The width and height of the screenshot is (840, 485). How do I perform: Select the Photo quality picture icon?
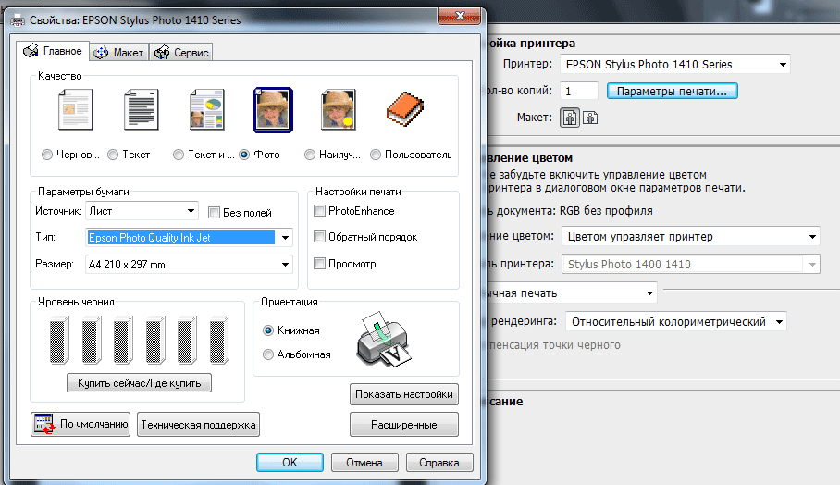tap(273, 110)
